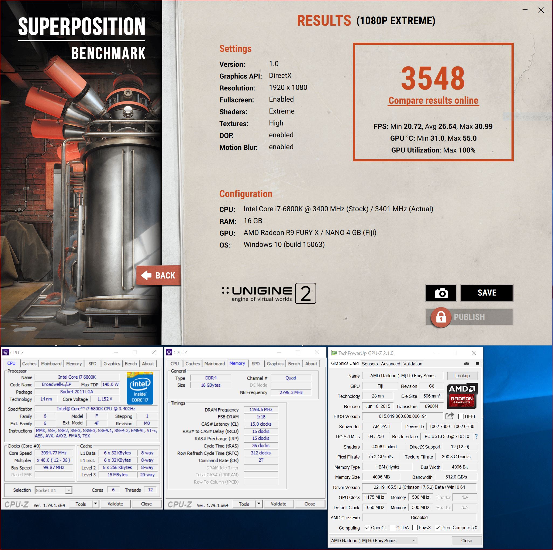553x550 pixels.
Task: Click the BIOS Version 015.049.000.008.006194 field
Action: coord(402,416)
